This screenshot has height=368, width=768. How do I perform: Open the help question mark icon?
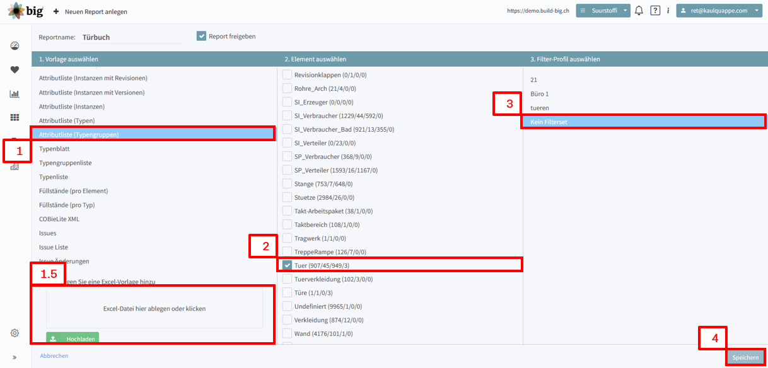655,11
